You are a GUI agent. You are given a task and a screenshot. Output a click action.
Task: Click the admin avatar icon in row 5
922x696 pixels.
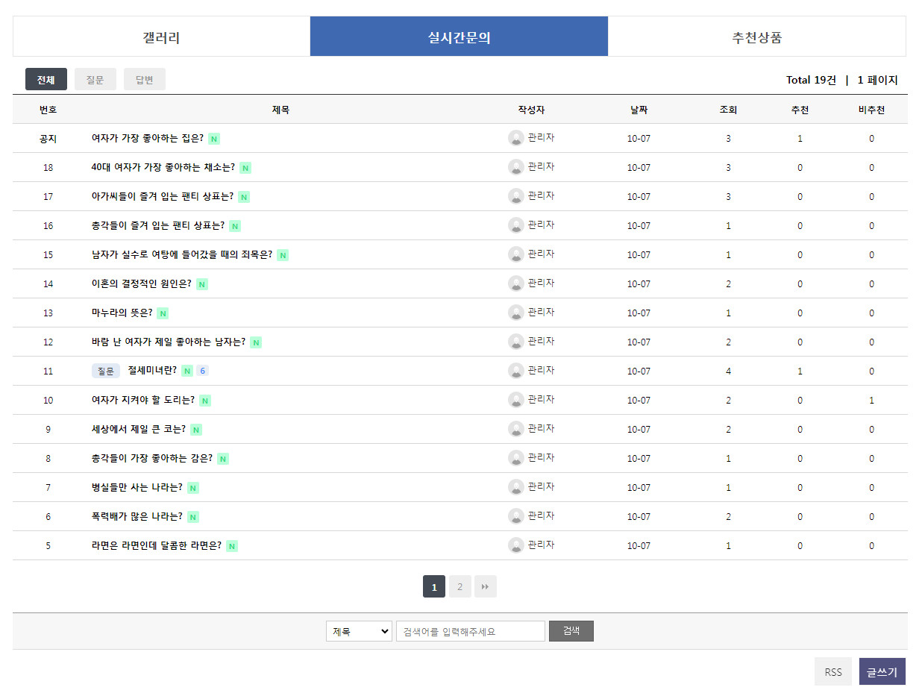tap(515, 545)
